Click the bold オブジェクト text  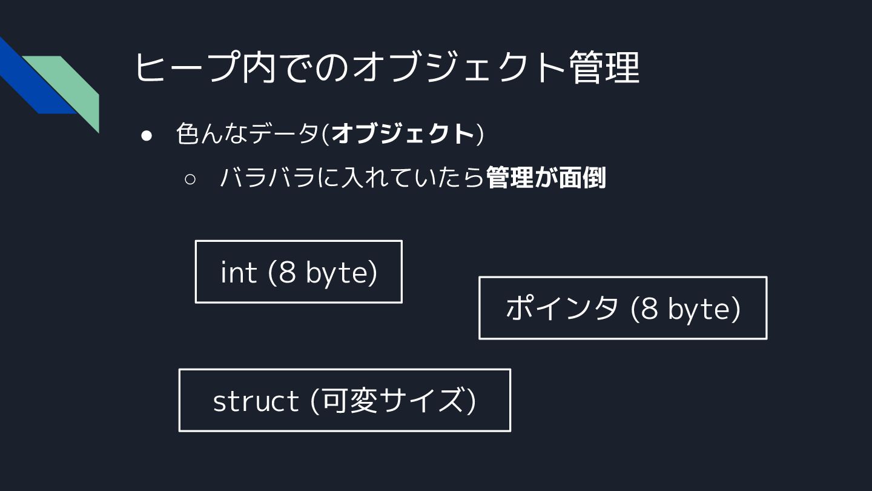tap(403, 134)
